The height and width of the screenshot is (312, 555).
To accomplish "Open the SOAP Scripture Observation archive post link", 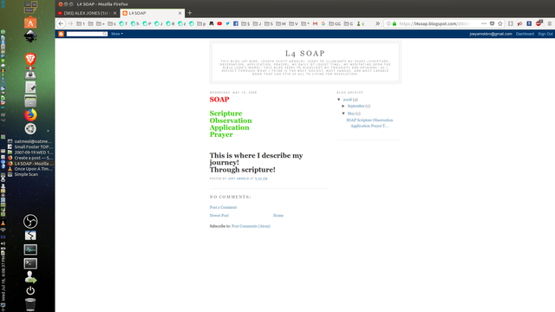I will 369,123.
